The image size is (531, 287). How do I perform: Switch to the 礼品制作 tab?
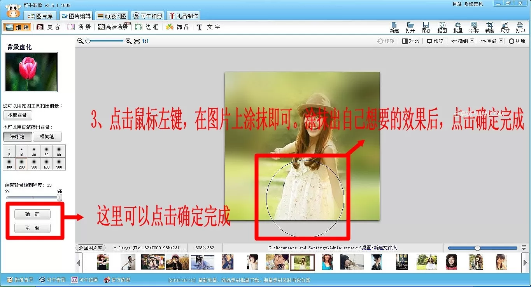[x=183, y=16]
